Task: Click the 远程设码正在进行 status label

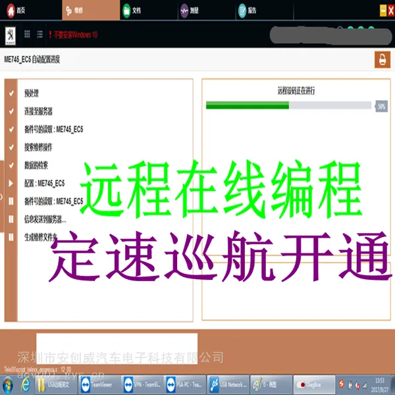Action: click(x=296, y=91)
